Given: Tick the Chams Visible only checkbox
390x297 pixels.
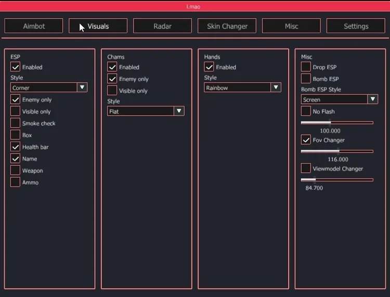Looking at the screenshot, I should (112, 91).
